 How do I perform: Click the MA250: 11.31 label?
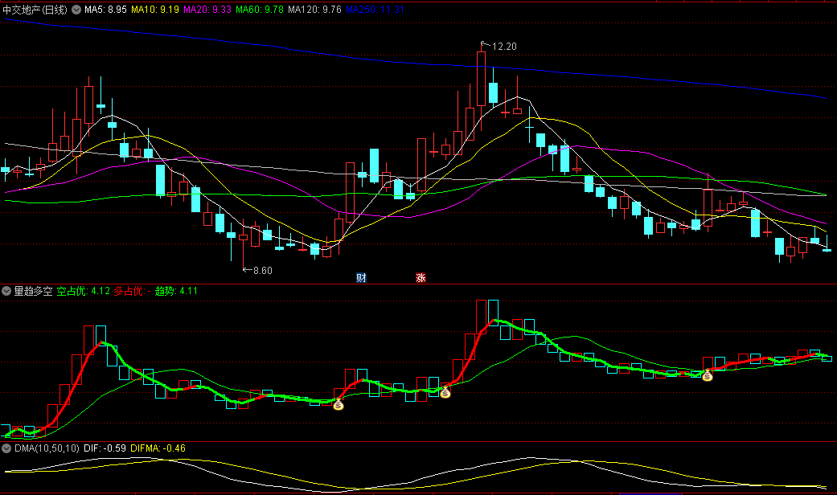375,10
